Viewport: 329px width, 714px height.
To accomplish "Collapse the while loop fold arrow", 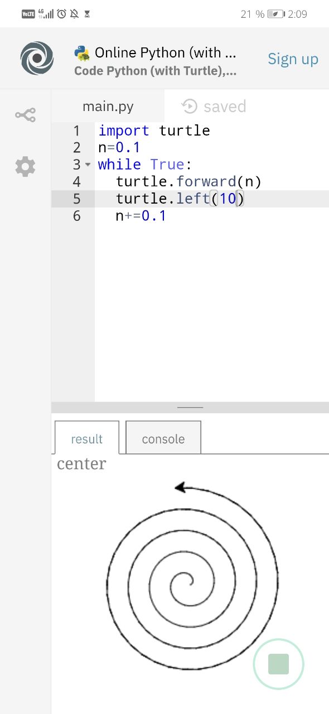I will 88,165.
